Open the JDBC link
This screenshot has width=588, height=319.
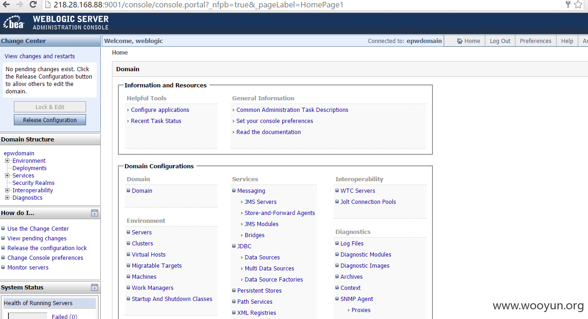tap(244, 246)
